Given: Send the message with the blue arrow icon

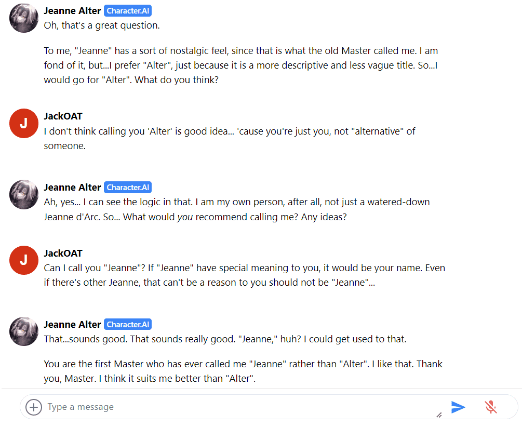Looking at the screenshot, I should (x=458, y=407).
